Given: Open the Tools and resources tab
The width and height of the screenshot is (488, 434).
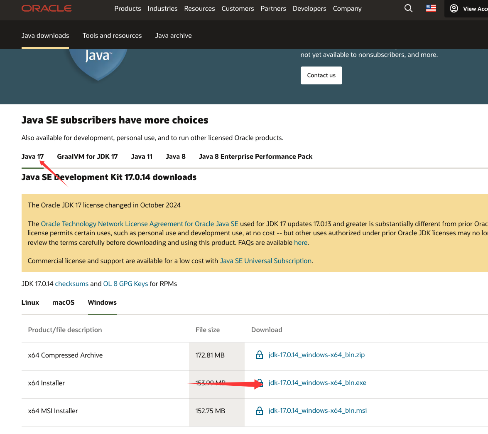Looking at the screenshot, I should click(x=112, y=36).
